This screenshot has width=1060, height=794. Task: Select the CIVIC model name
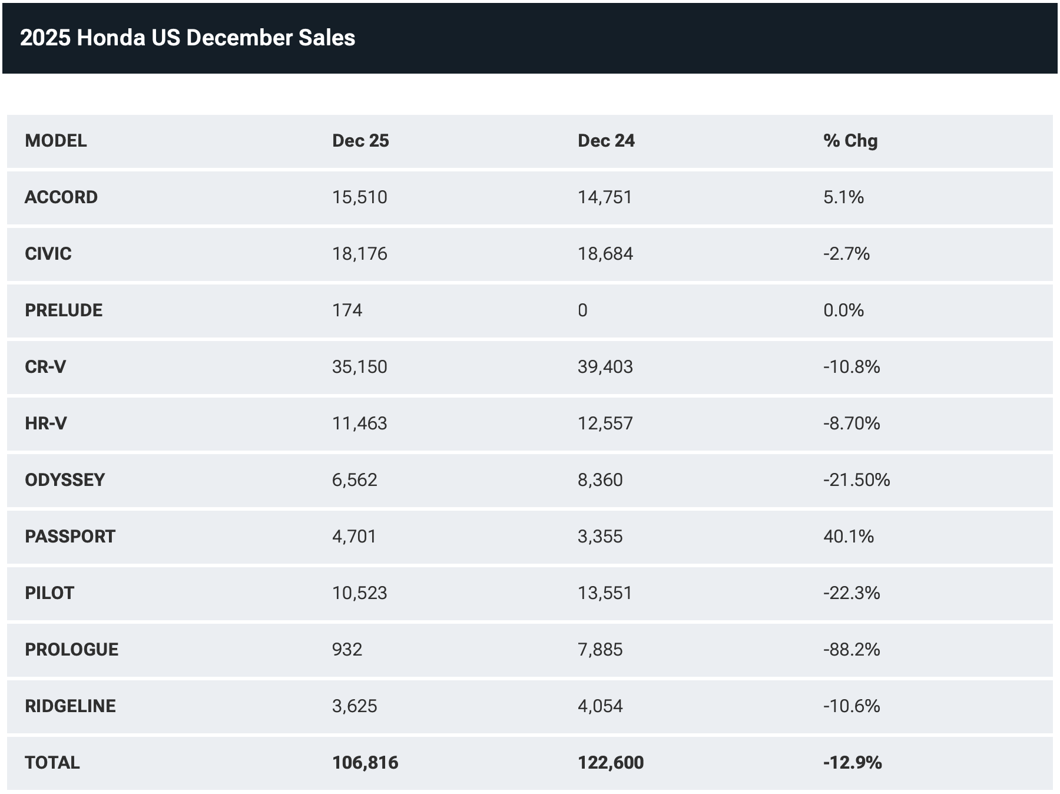[x=48, y=254]
